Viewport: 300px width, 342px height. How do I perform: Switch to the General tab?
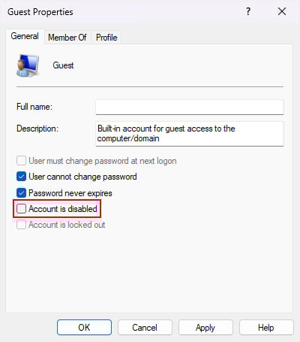point(25,36)
